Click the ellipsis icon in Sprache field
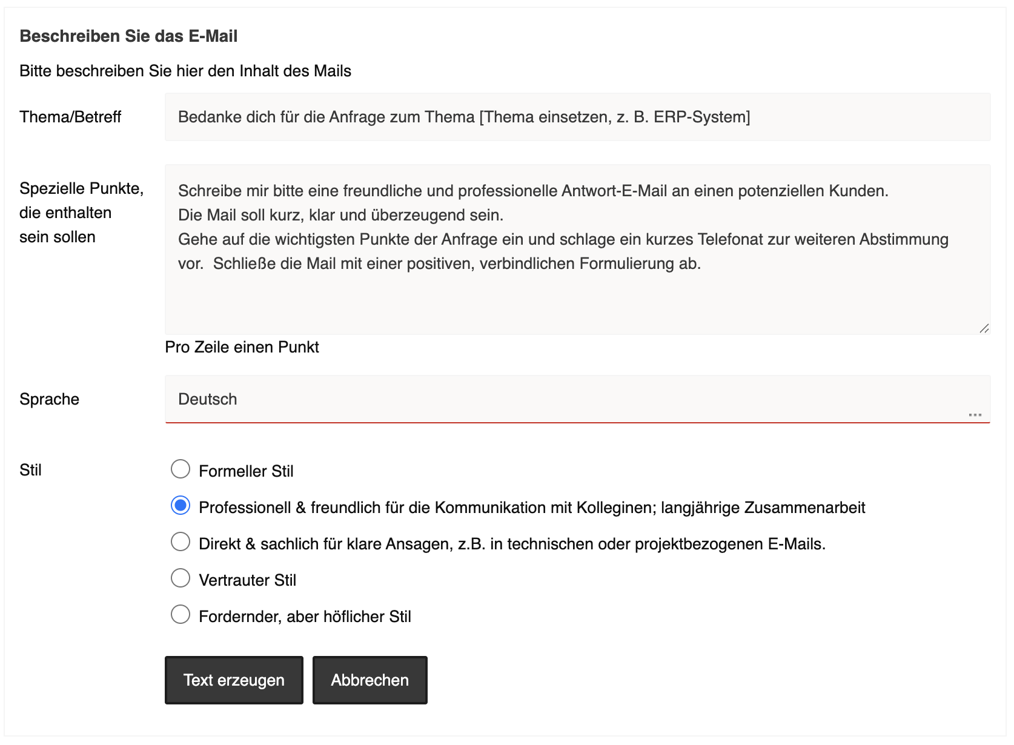Image resolution: width=1014 pixels, height=745 pixels. (x=975, y=415)
